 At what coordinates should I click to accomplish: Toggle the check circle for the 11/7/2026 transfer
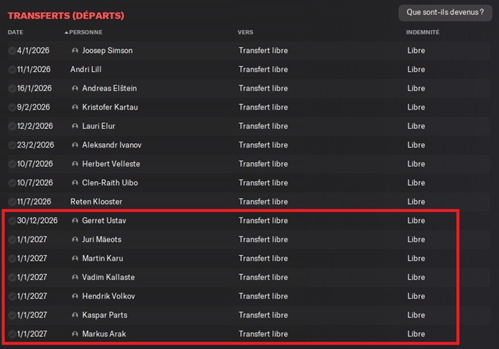11,202
